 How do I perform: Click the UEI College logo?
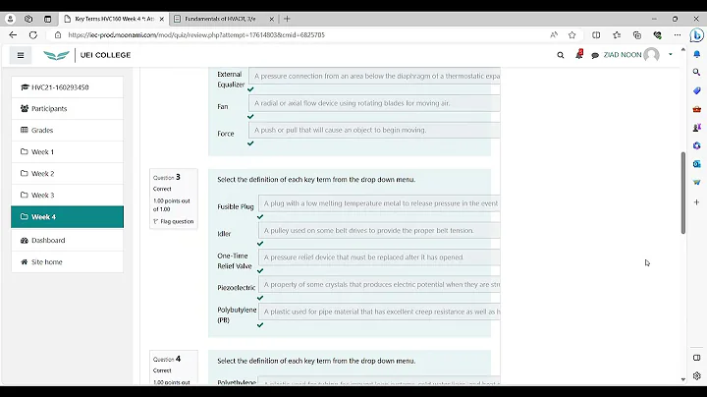[x=87, y=55]
